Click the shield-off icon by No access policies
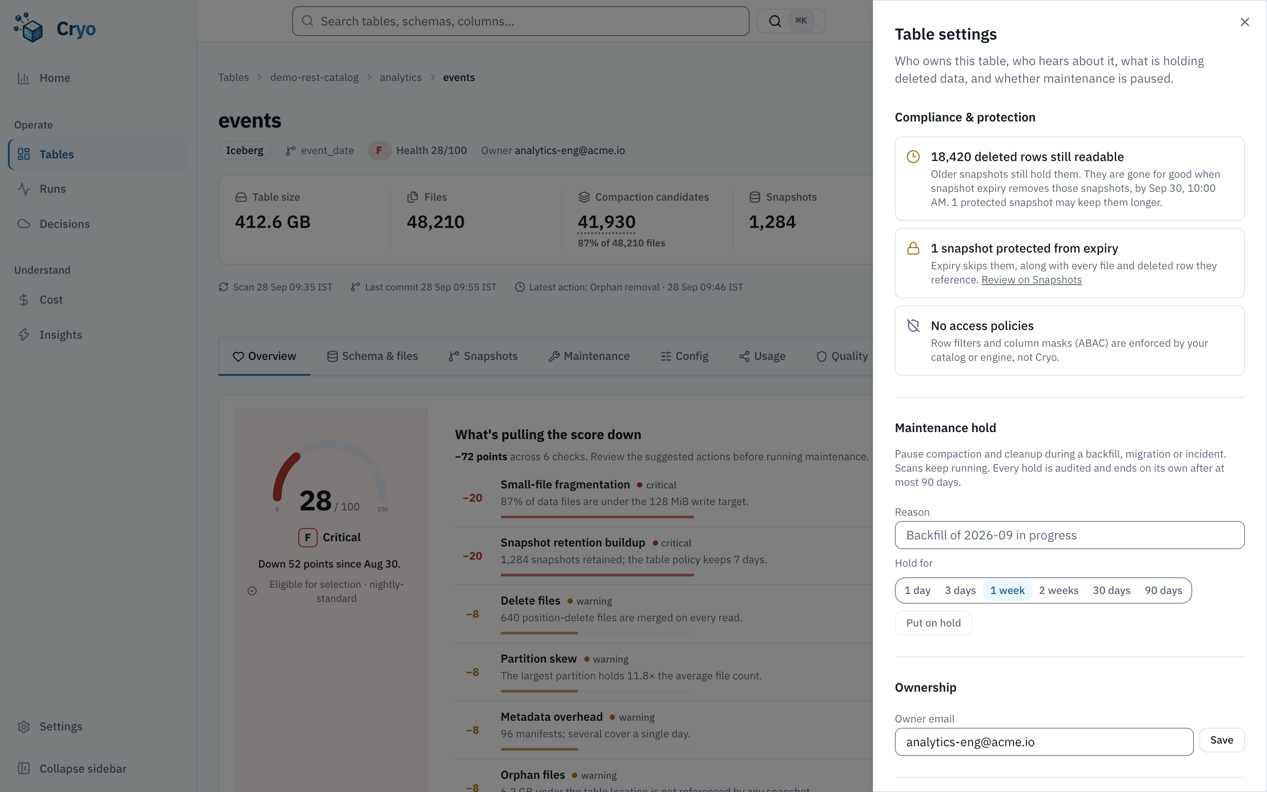The width and height of the screenshot is (1267, 792). pyautogui.click(x=913, y=326)
